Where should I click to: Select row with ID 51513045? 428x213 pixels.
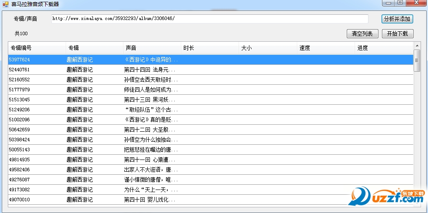pos(210,100)
